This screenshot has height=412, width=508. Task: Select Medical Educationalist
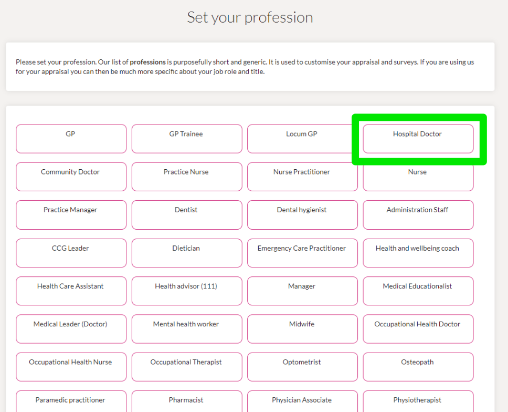pyautogui.click(x=418, y=291)
